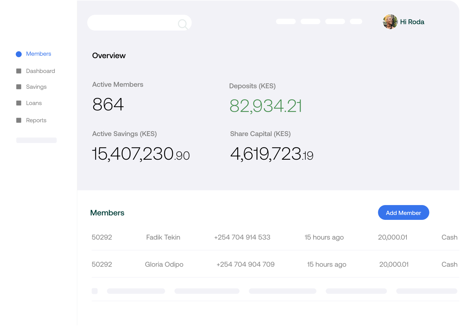
Task: Click Gloria Odipo's phone number
Action: [x=245, y=264]
